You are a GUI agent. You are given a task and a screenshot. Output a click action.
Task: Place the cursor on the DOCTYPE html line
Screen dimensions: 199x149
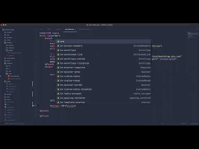click(x=49, y=33)
